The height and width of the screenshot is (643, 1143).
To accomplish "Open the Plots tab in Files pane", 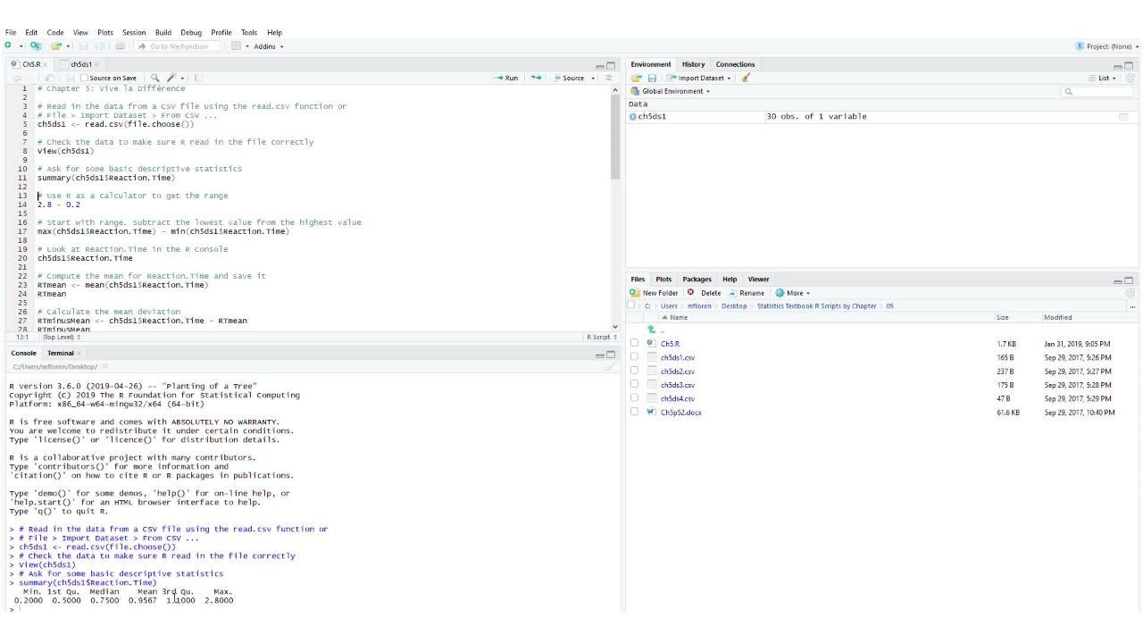I will (x=663, y=279).
